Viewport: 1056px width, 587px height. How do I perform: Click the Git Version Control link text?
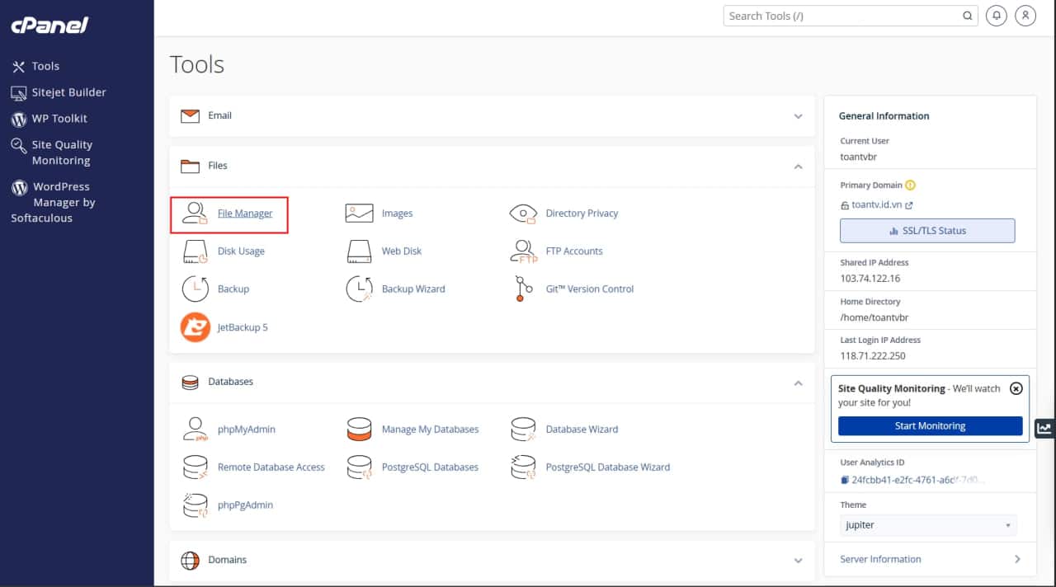(590, 289)
